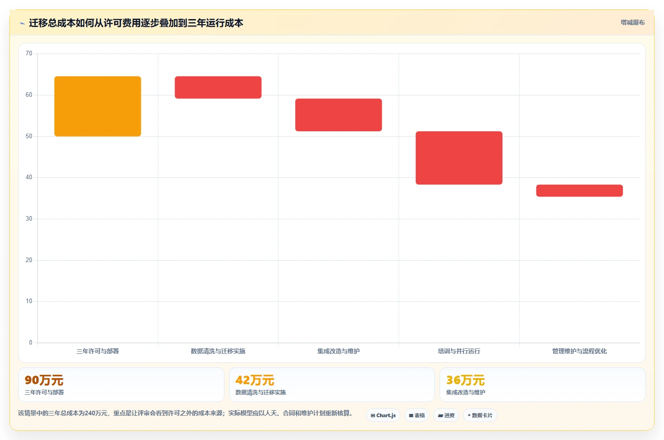Click the red 数据清洗与迁移实施 bar

pyautogui.click(x=218, y=88)
